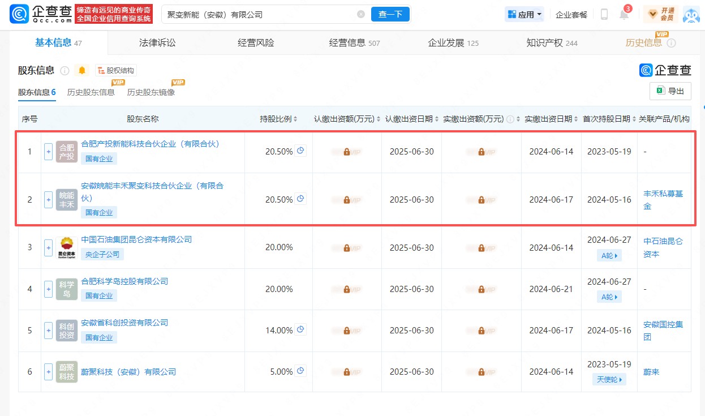Expand row 3 中国石油集团昆仑资本 plus button
Image resolution: width=705 pixels, height=416 pixels.
click(x=48, y=248)
